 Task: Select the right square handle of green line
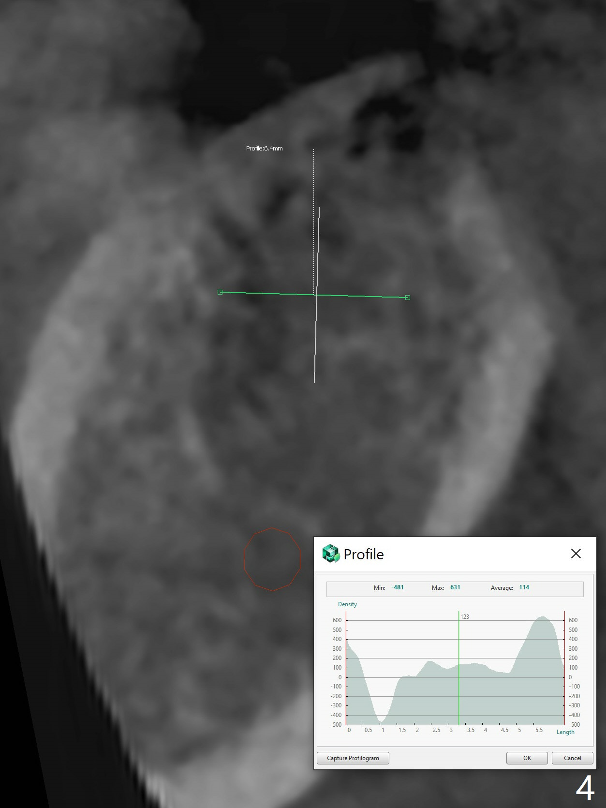tap(407, 298)
